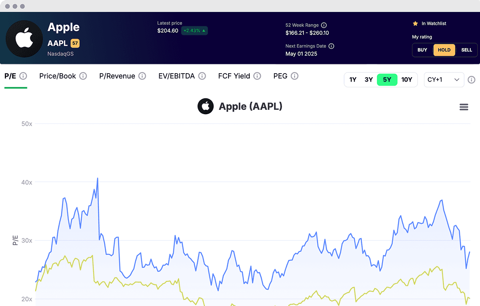Image resolution: width=480 pixels, height=306 pixels.
Task: Click the info icon beside CY+1 dropdown
Action: coord(472,79)
